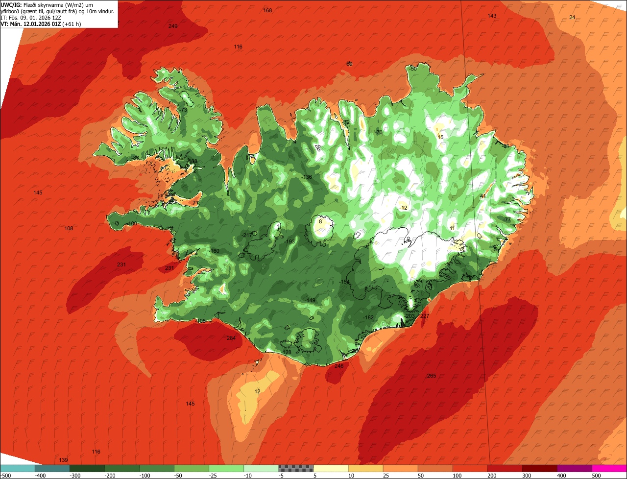Select the magenta above-500 legend swatch
The height and width of the screenshot is (479, 627).
coord(609,468)
